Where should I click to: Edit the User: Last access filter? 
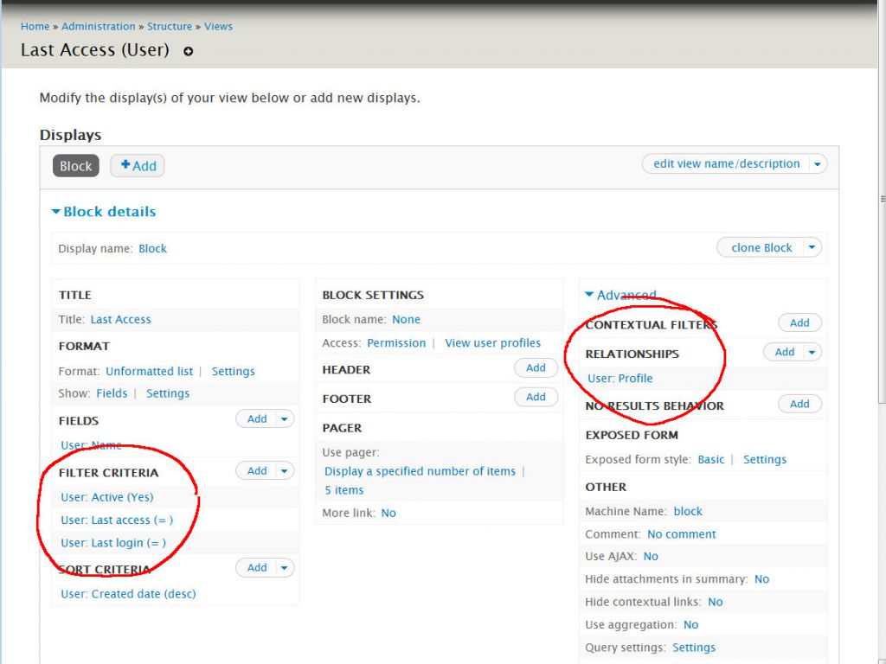point(117,520)
